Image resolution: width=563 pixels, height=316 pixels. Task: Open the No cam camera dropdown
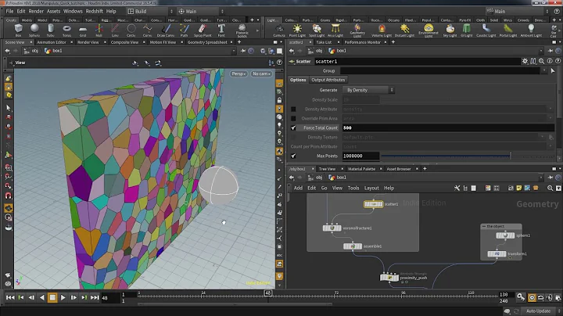coord(261,74)
